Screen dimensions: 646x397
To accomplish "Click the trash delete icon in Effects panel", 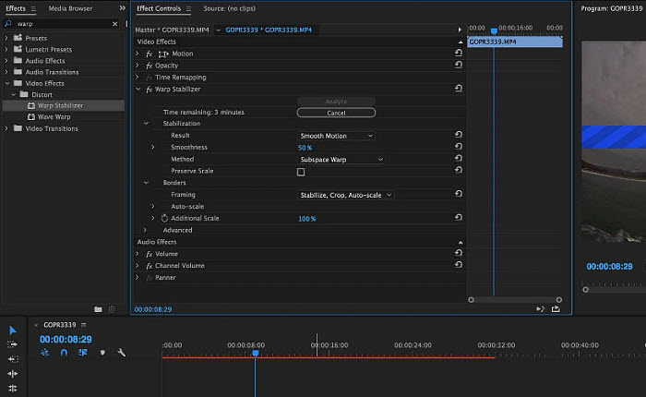I will [112, 309].
